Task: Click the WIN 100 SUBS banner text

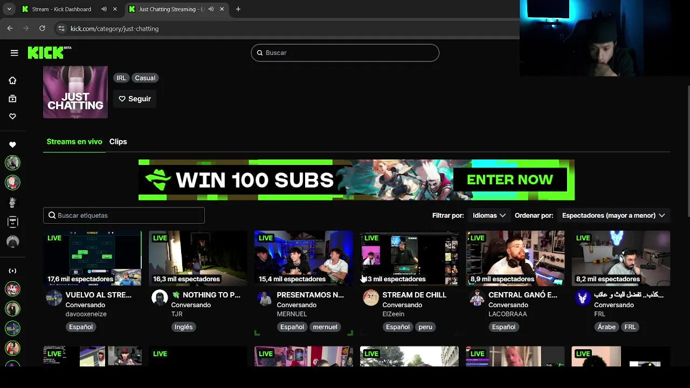Action: [254, 180]
